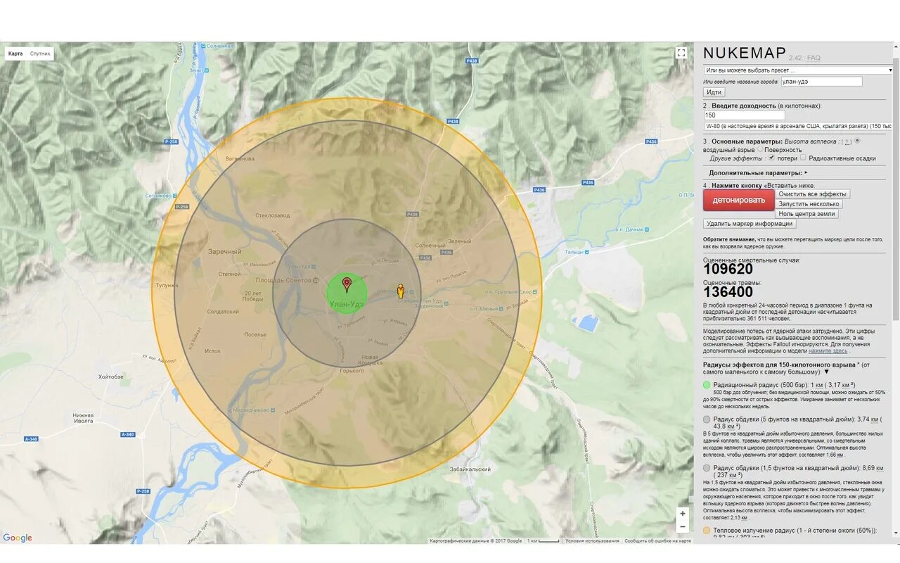Click Сообщить об ошибке на карте link
The width and height of the screenshot is (900, 563).
657,541
